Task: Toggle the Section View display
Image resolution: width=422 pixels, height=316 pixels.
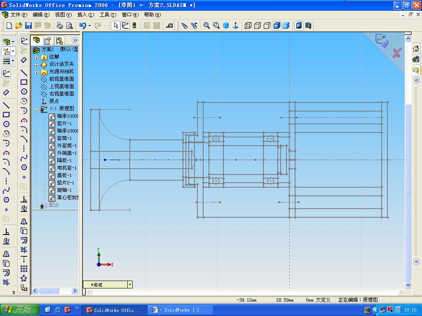Action: click(x=308, y=26)
